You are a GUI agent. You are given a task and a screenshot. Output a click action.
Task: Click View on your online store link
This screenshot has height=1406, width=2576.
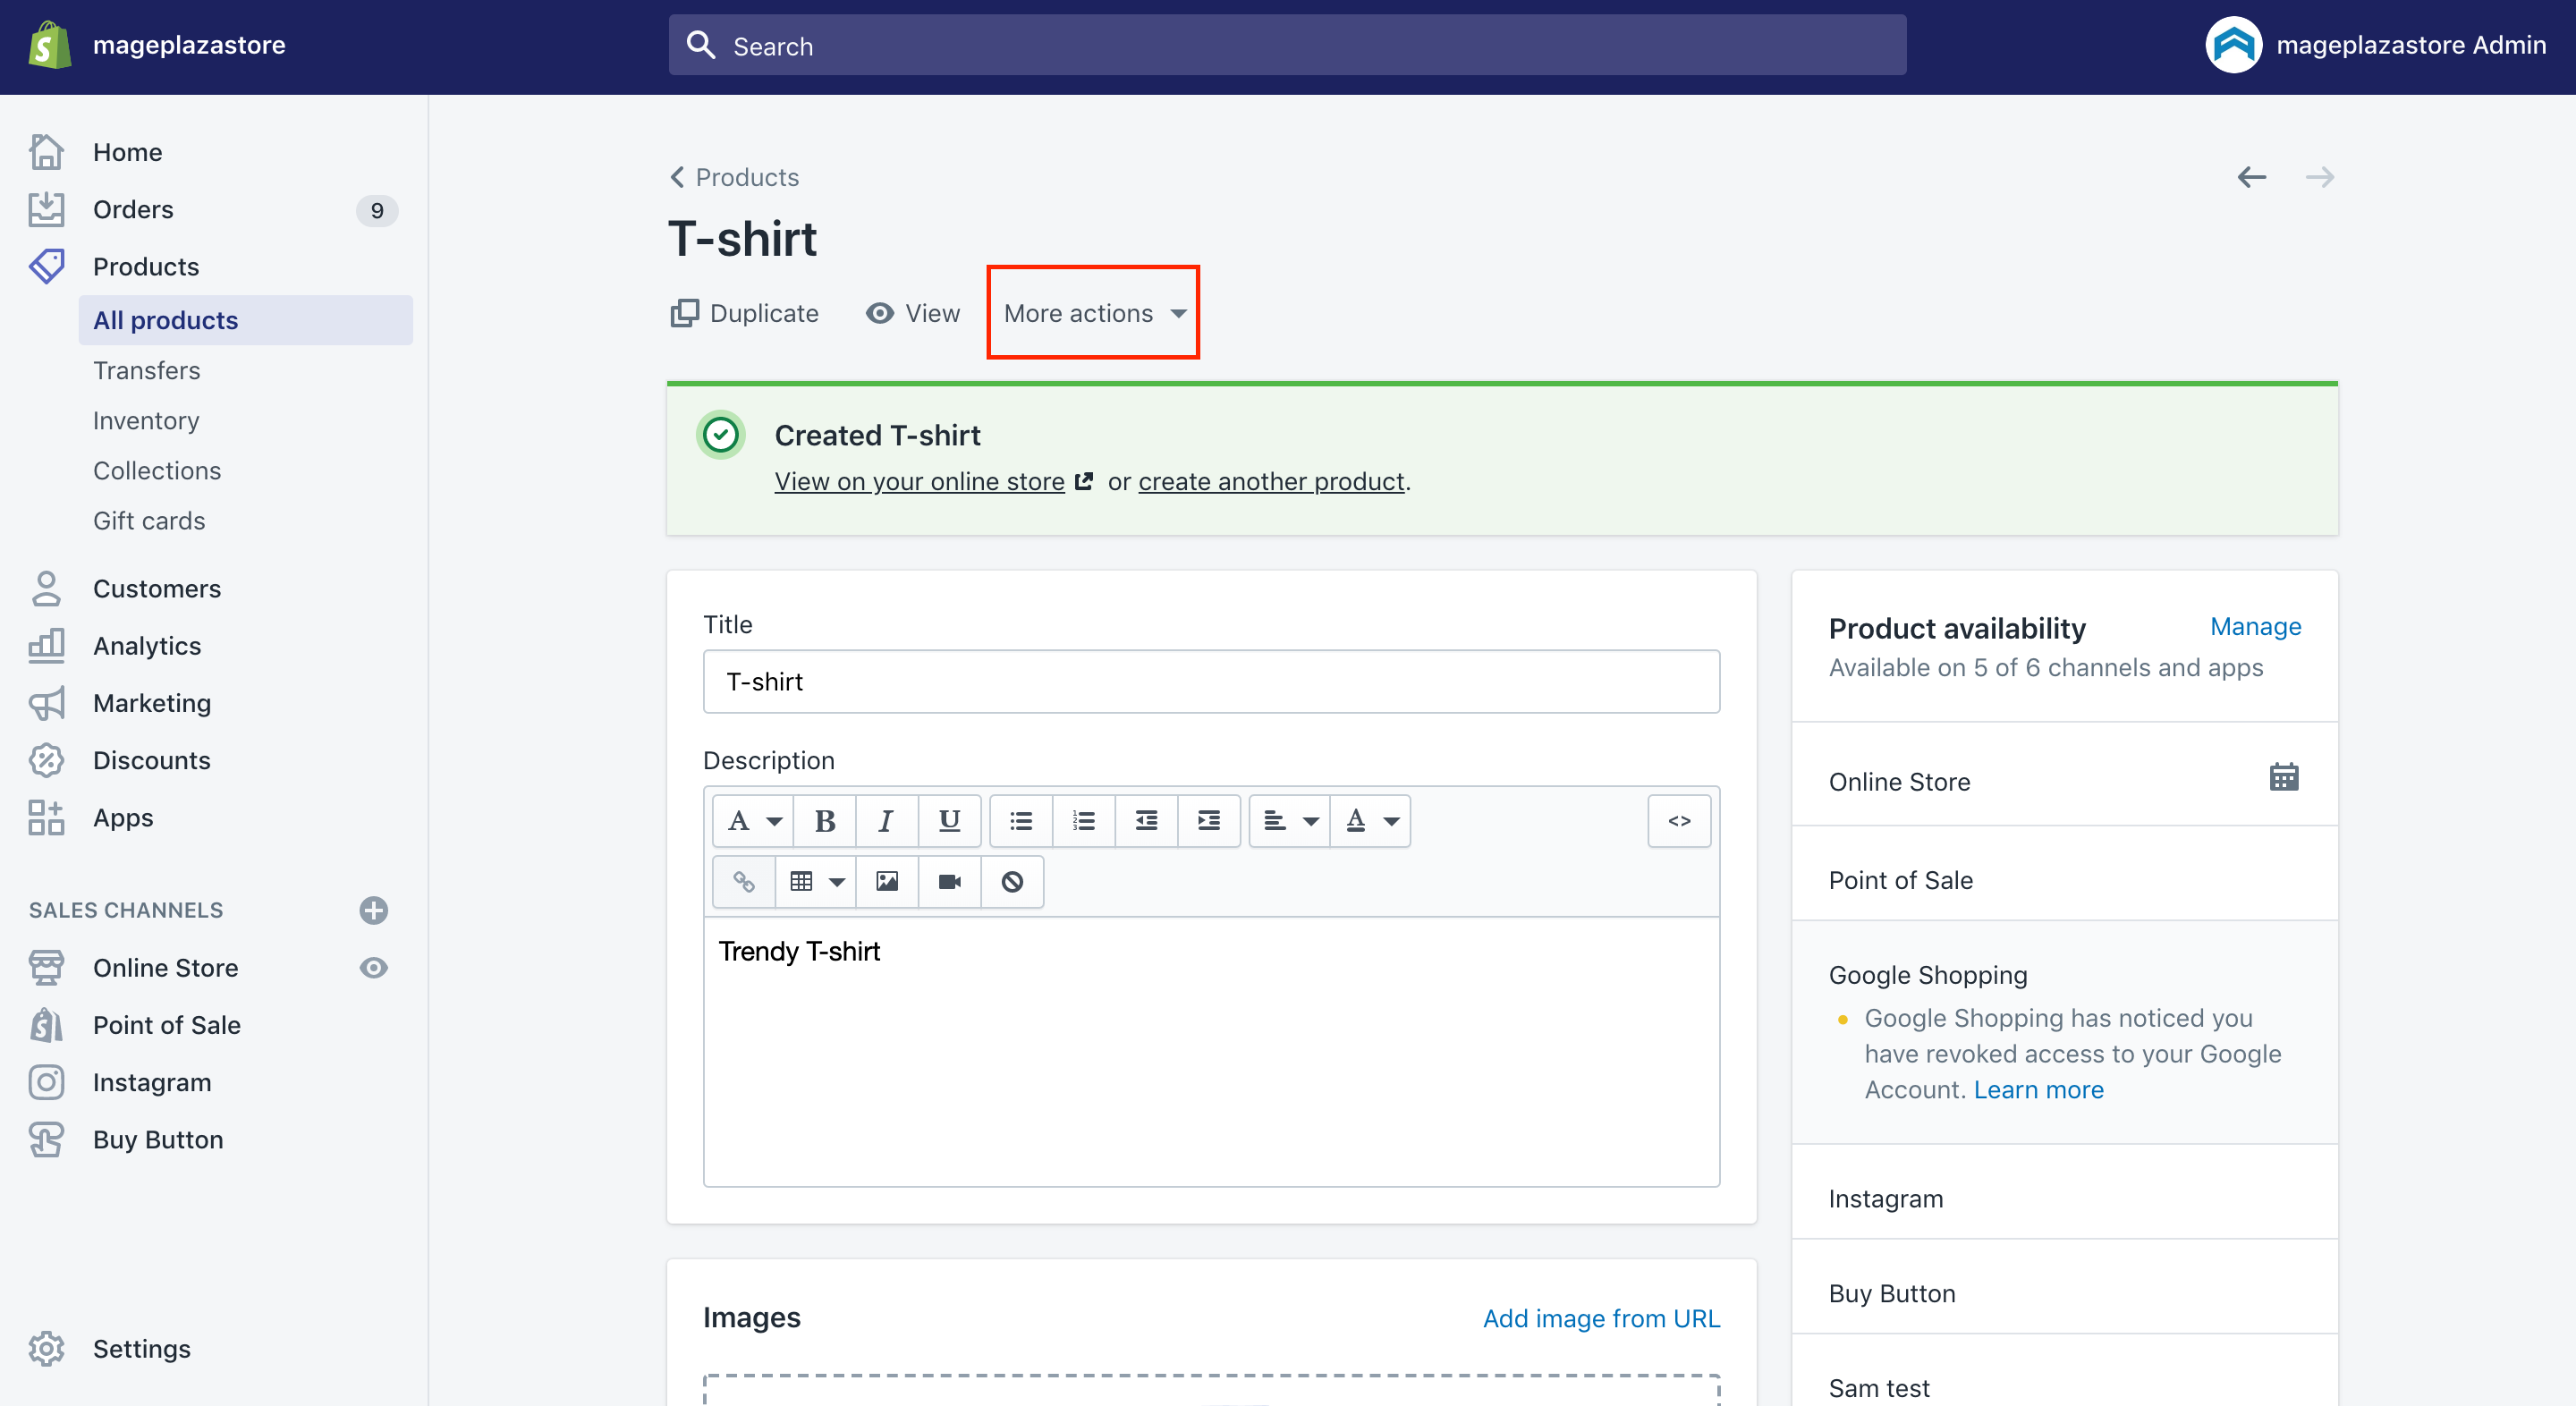pyautogui.click(x=918, y=481)
